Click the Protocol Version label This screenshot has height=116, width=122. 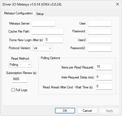click(20, 48)
